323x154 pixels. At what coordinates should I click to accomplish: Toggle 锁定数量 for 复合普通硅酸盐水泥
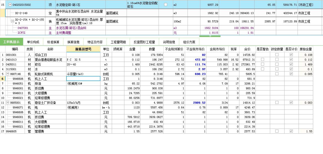(x=277, y=60)
